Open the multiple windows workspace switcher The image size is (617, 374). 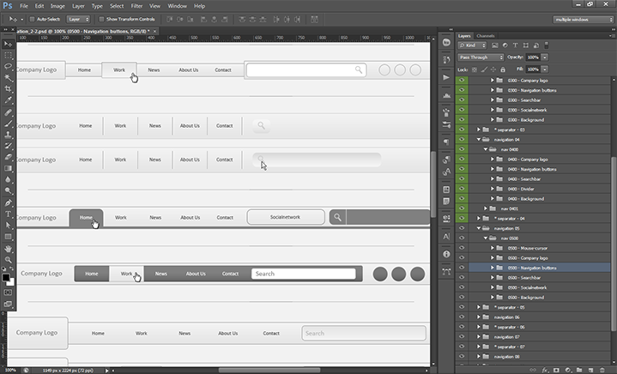click(582, 18)
